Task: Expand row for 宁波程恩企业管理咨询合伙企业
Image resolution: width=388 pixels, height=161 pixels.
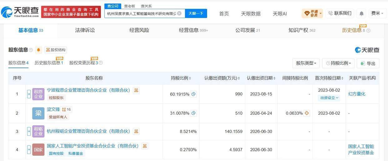Action: 29,94
